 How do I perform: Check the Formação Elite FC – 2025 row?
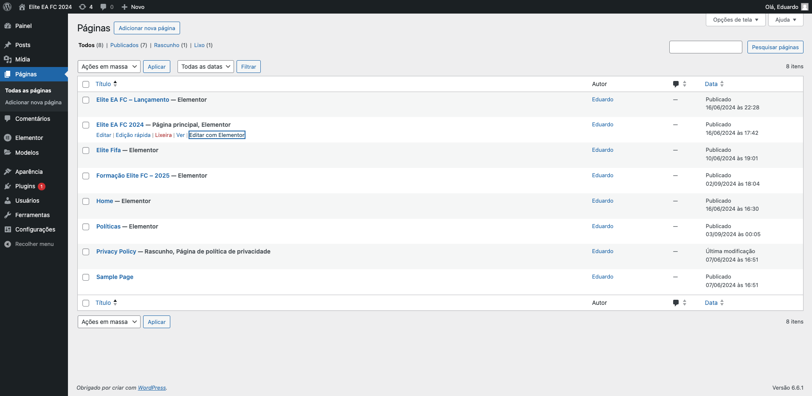click(86, 176)
